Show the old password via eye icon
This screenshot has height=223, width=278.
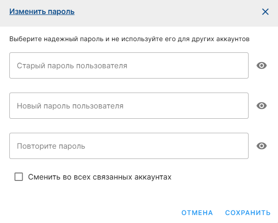(262, 65)
